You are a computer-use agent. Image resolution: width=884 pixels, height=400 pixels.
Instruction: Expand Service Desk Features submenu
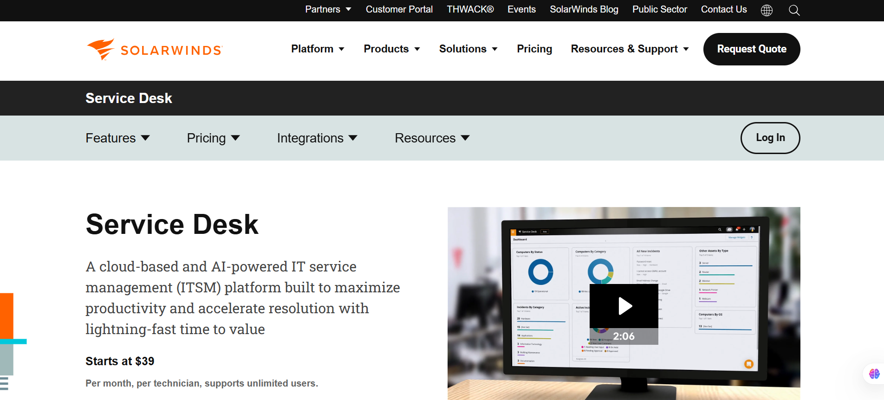tap(117, 138)
